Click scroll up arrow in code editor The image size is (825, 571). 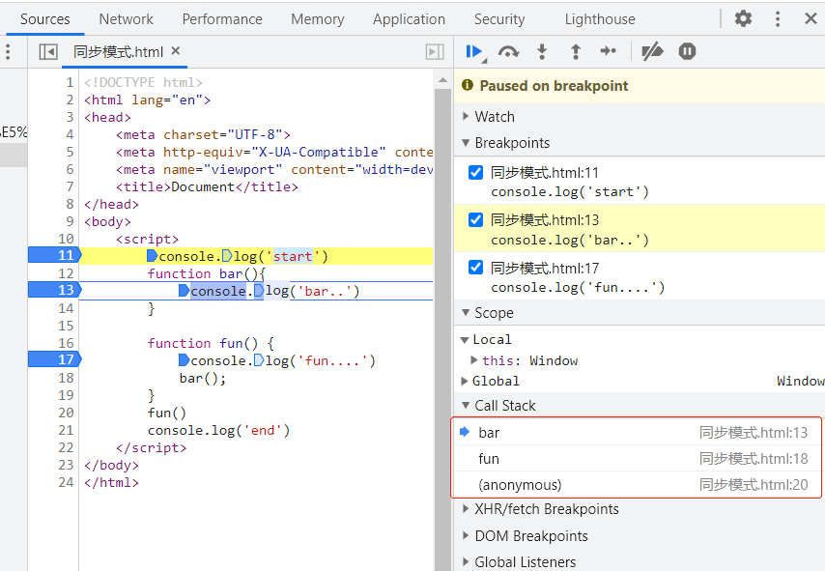point(442,80)
